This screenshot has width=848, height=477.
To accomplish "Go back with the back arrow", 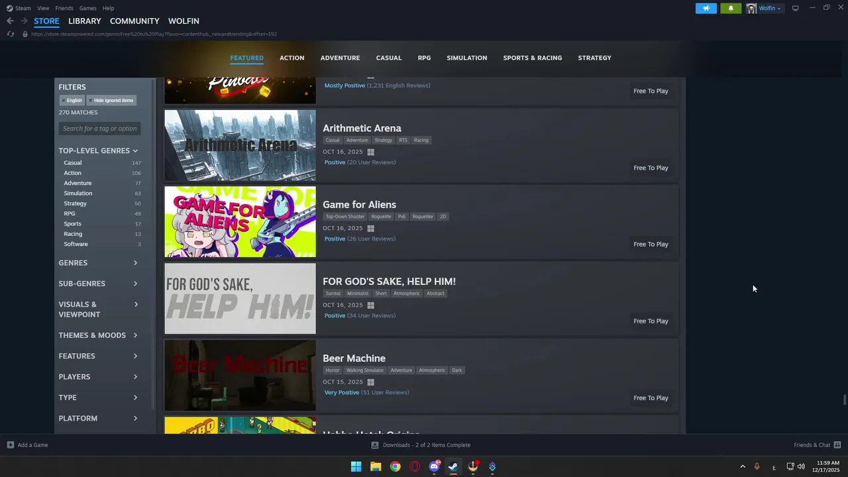I will pos(10,21).
